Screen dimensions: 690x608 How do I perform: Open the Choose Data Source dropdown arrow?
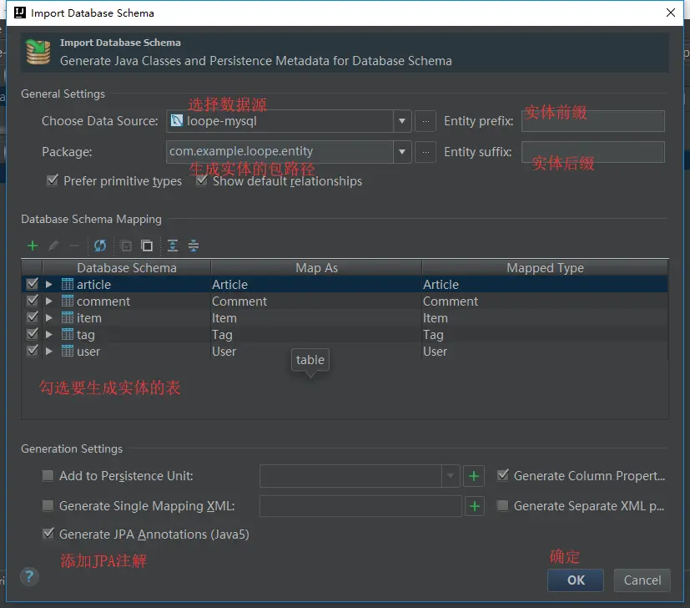click(x=402, y=121)
